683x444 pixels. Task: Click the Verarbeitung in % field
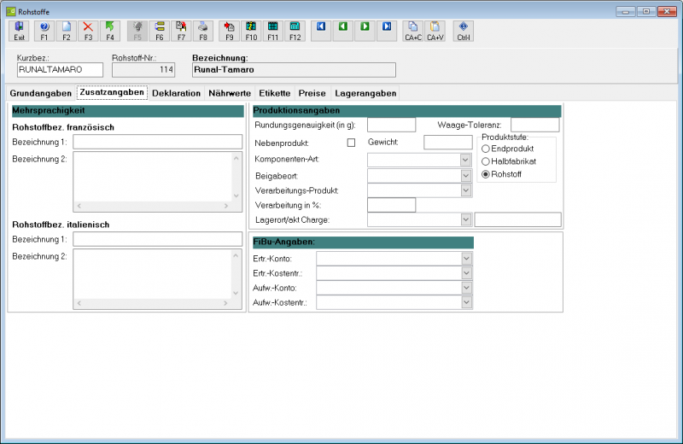(392, 205)
